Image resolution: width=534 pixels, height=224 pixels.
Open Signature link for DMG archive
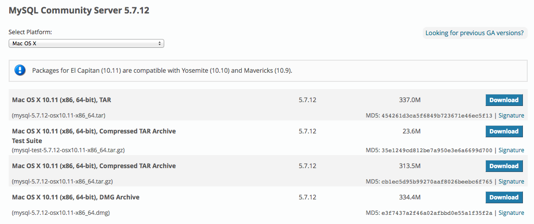(511, 213)
